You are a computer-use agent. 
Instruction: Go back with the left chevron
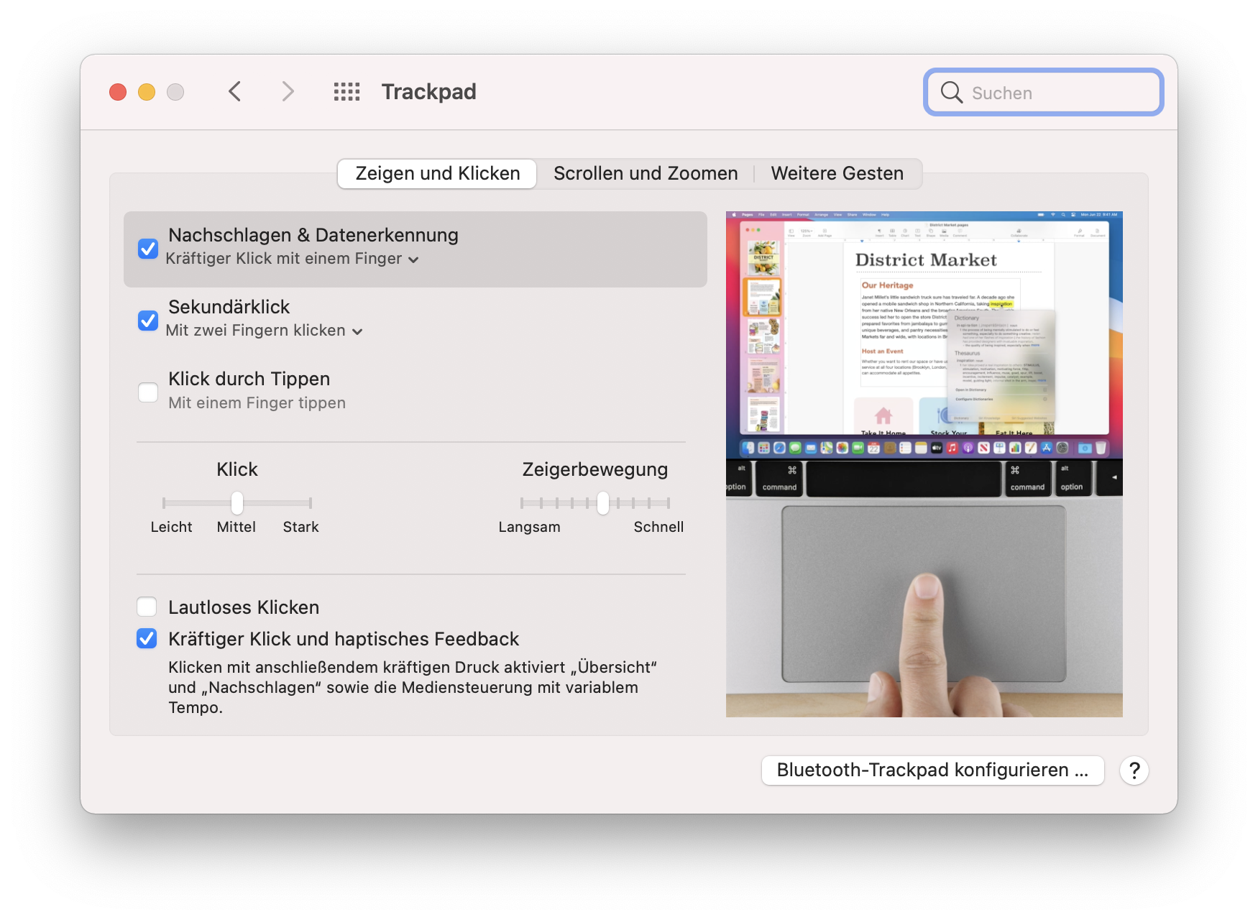234,91
